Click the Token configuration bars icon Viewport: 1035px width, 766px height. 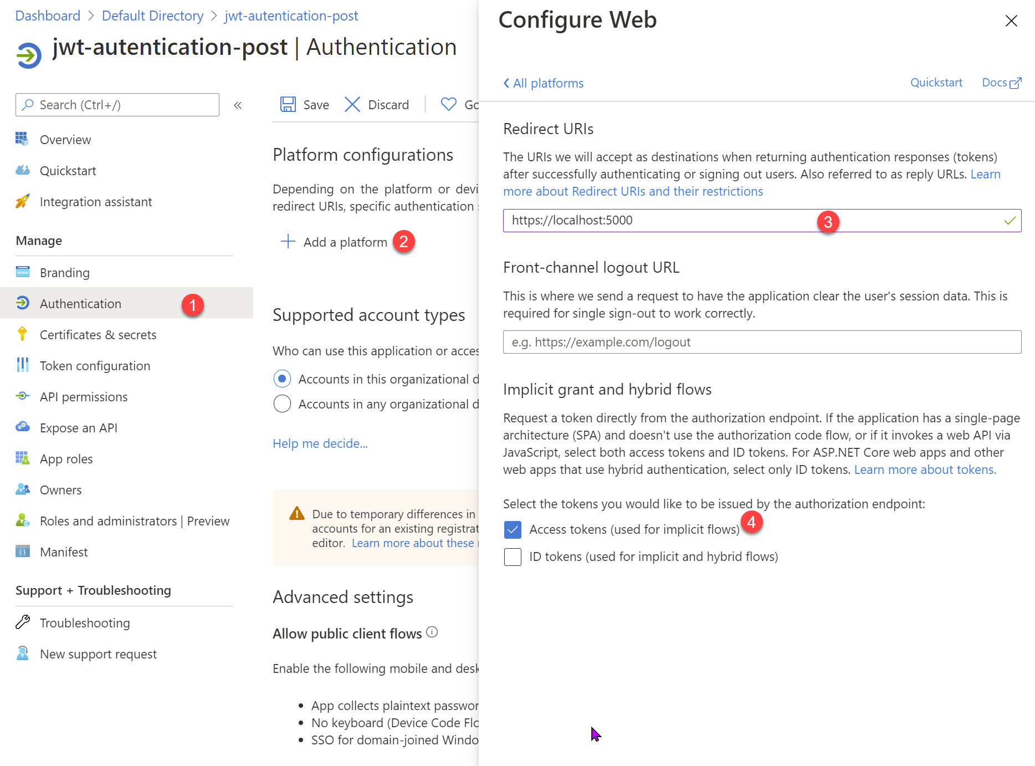22,365
